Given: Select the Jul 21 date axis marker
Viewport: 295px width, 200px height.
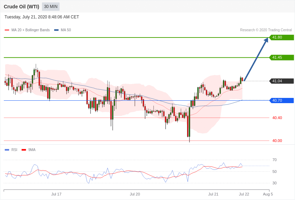Looking at the screenshot, I should 213,194.
